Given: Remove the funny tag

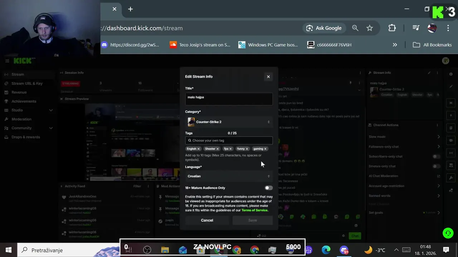Looking at the screenshot, I should click(x=247, y=149).
